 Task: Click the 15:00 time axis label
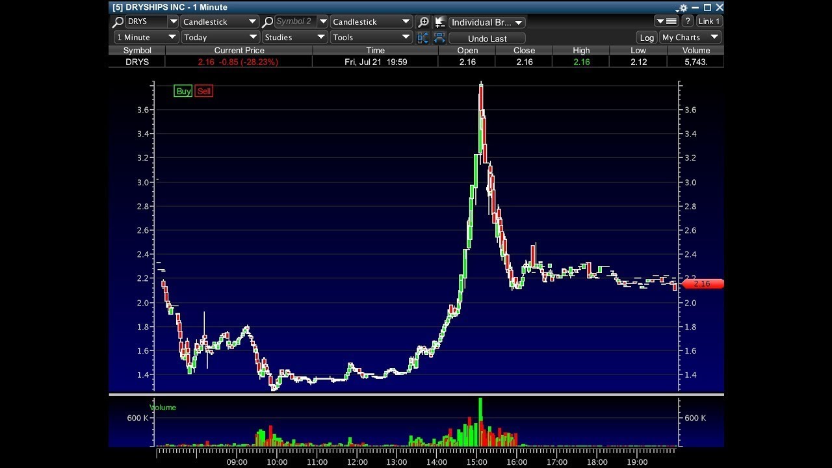(x=476, y=462)
